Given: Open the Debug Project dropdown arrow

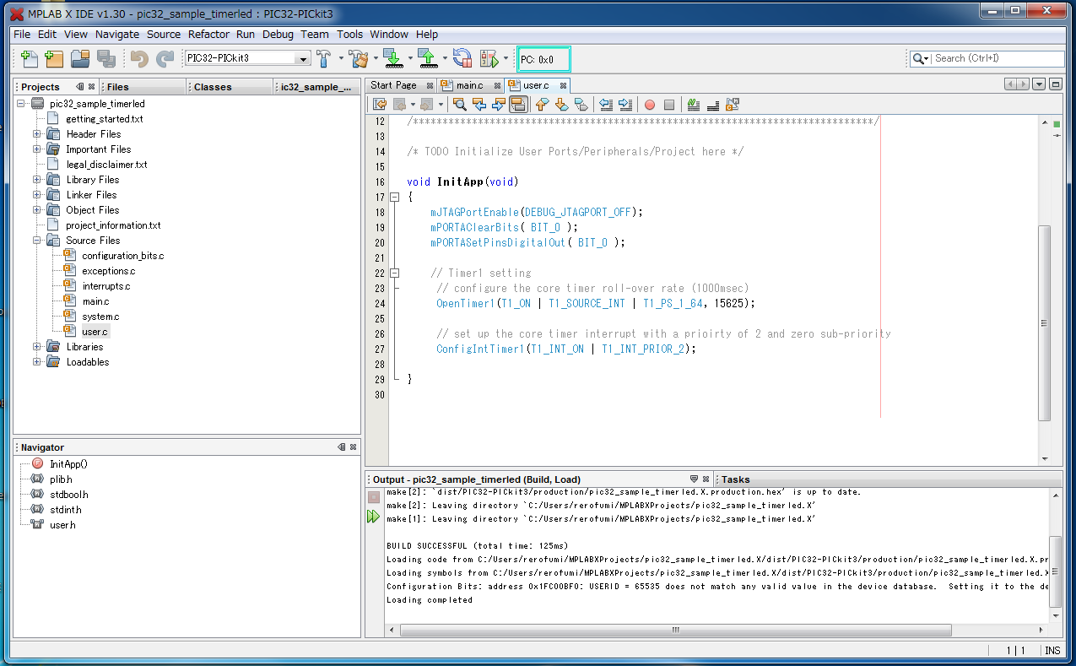Looking at the screenshot, I should pyautogui.click(x=506, y=58).
